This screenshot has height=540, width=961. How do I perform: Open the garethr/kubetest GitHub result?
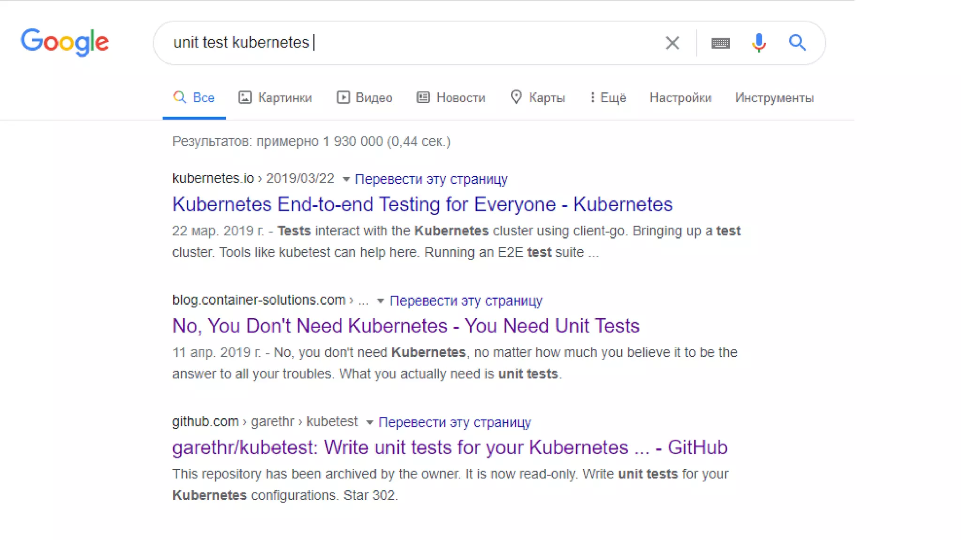(450, 447)
